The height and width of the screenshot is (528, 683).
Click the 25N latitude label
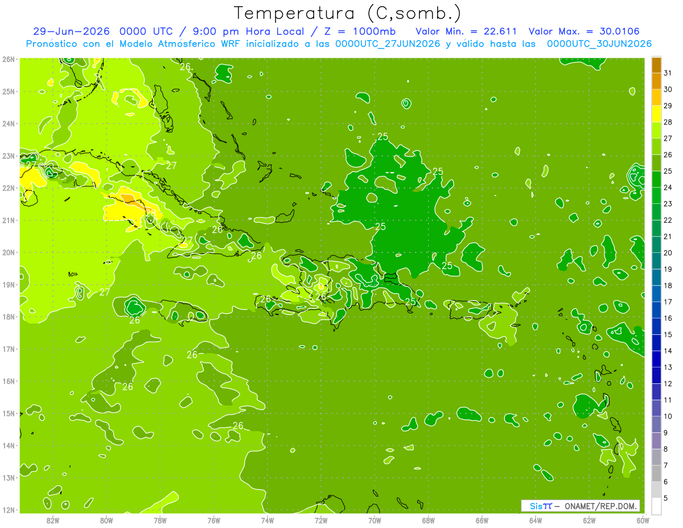pyautogui.click(x=9, y=91)
